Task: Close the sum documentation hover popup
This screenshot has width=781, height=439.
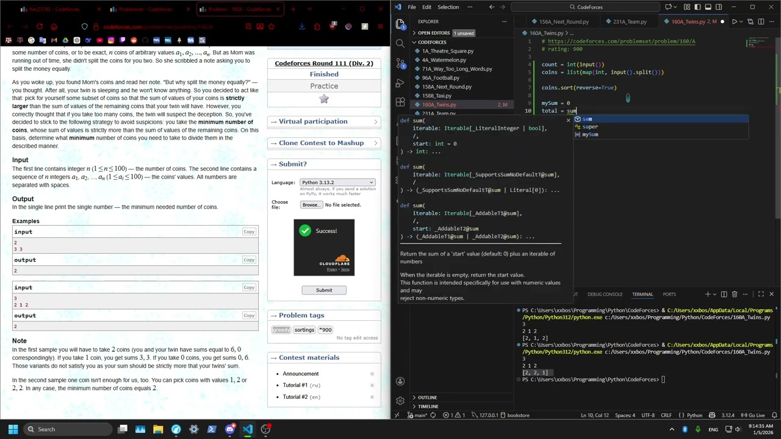Action: [568, 120]
